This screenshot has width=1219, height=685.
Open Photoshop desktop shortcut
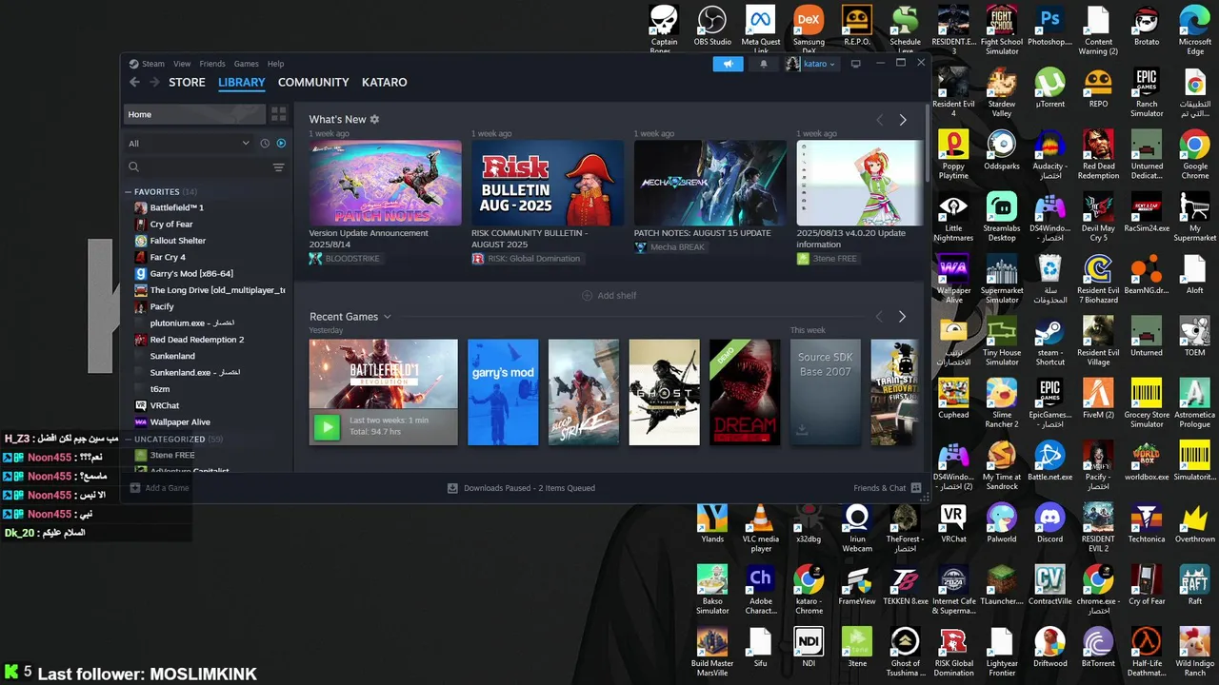pos(1049,27)
